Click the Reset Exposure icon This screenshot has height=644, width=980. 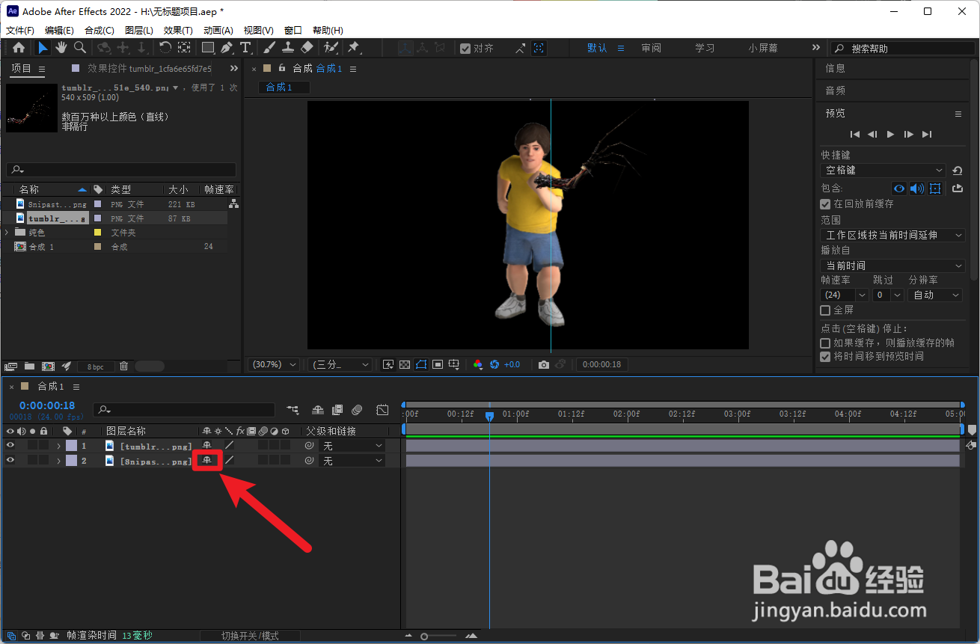[494, 365]
